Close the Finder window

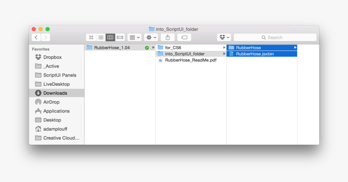34,29
